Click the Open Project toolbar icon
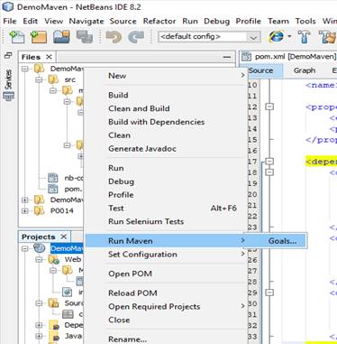Image resolution: width=337 pixels, height=344 pixels. click(61, 37)
